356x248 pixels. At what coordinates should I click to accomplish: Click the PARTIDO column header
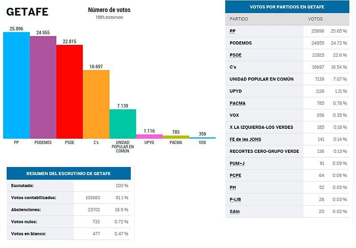(239, 19)
